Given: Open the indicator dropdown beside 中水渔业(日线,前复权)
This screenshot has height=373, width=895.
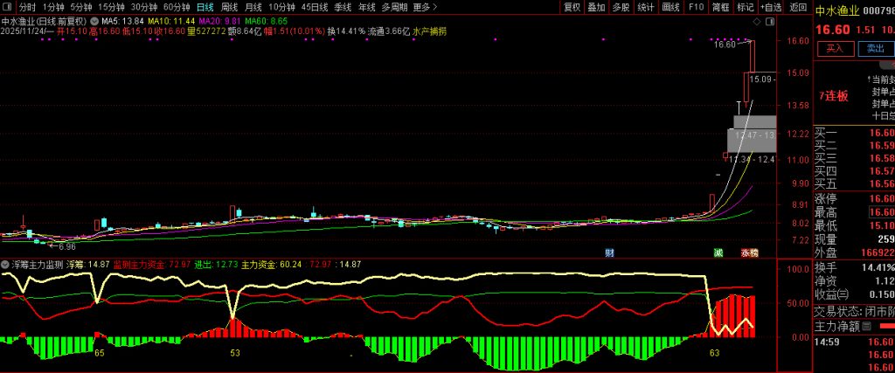Looking at the screenshot, I should (x=94, y=21).
